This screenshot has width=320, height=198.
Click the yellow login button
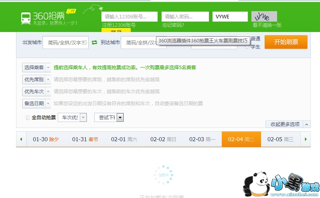116,30
